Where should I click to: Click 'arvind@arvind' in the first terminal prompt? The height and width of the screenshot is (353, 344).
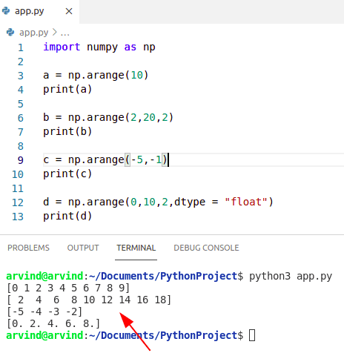[44, 276]
